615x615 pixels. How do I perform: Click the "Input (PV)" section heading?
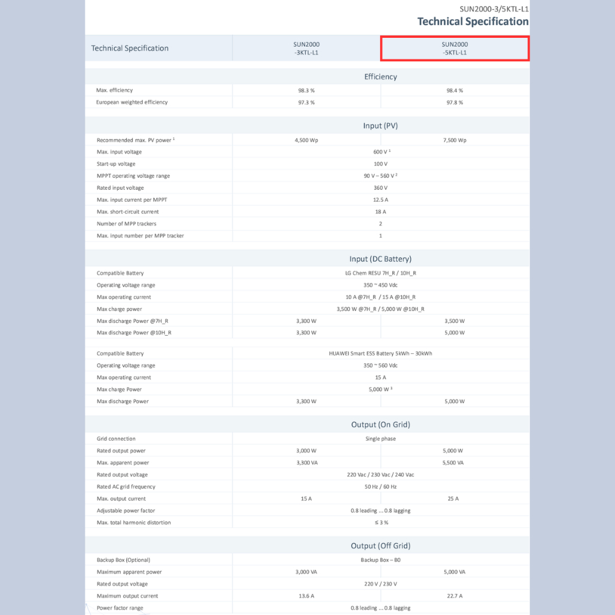[x=380, y=126]
